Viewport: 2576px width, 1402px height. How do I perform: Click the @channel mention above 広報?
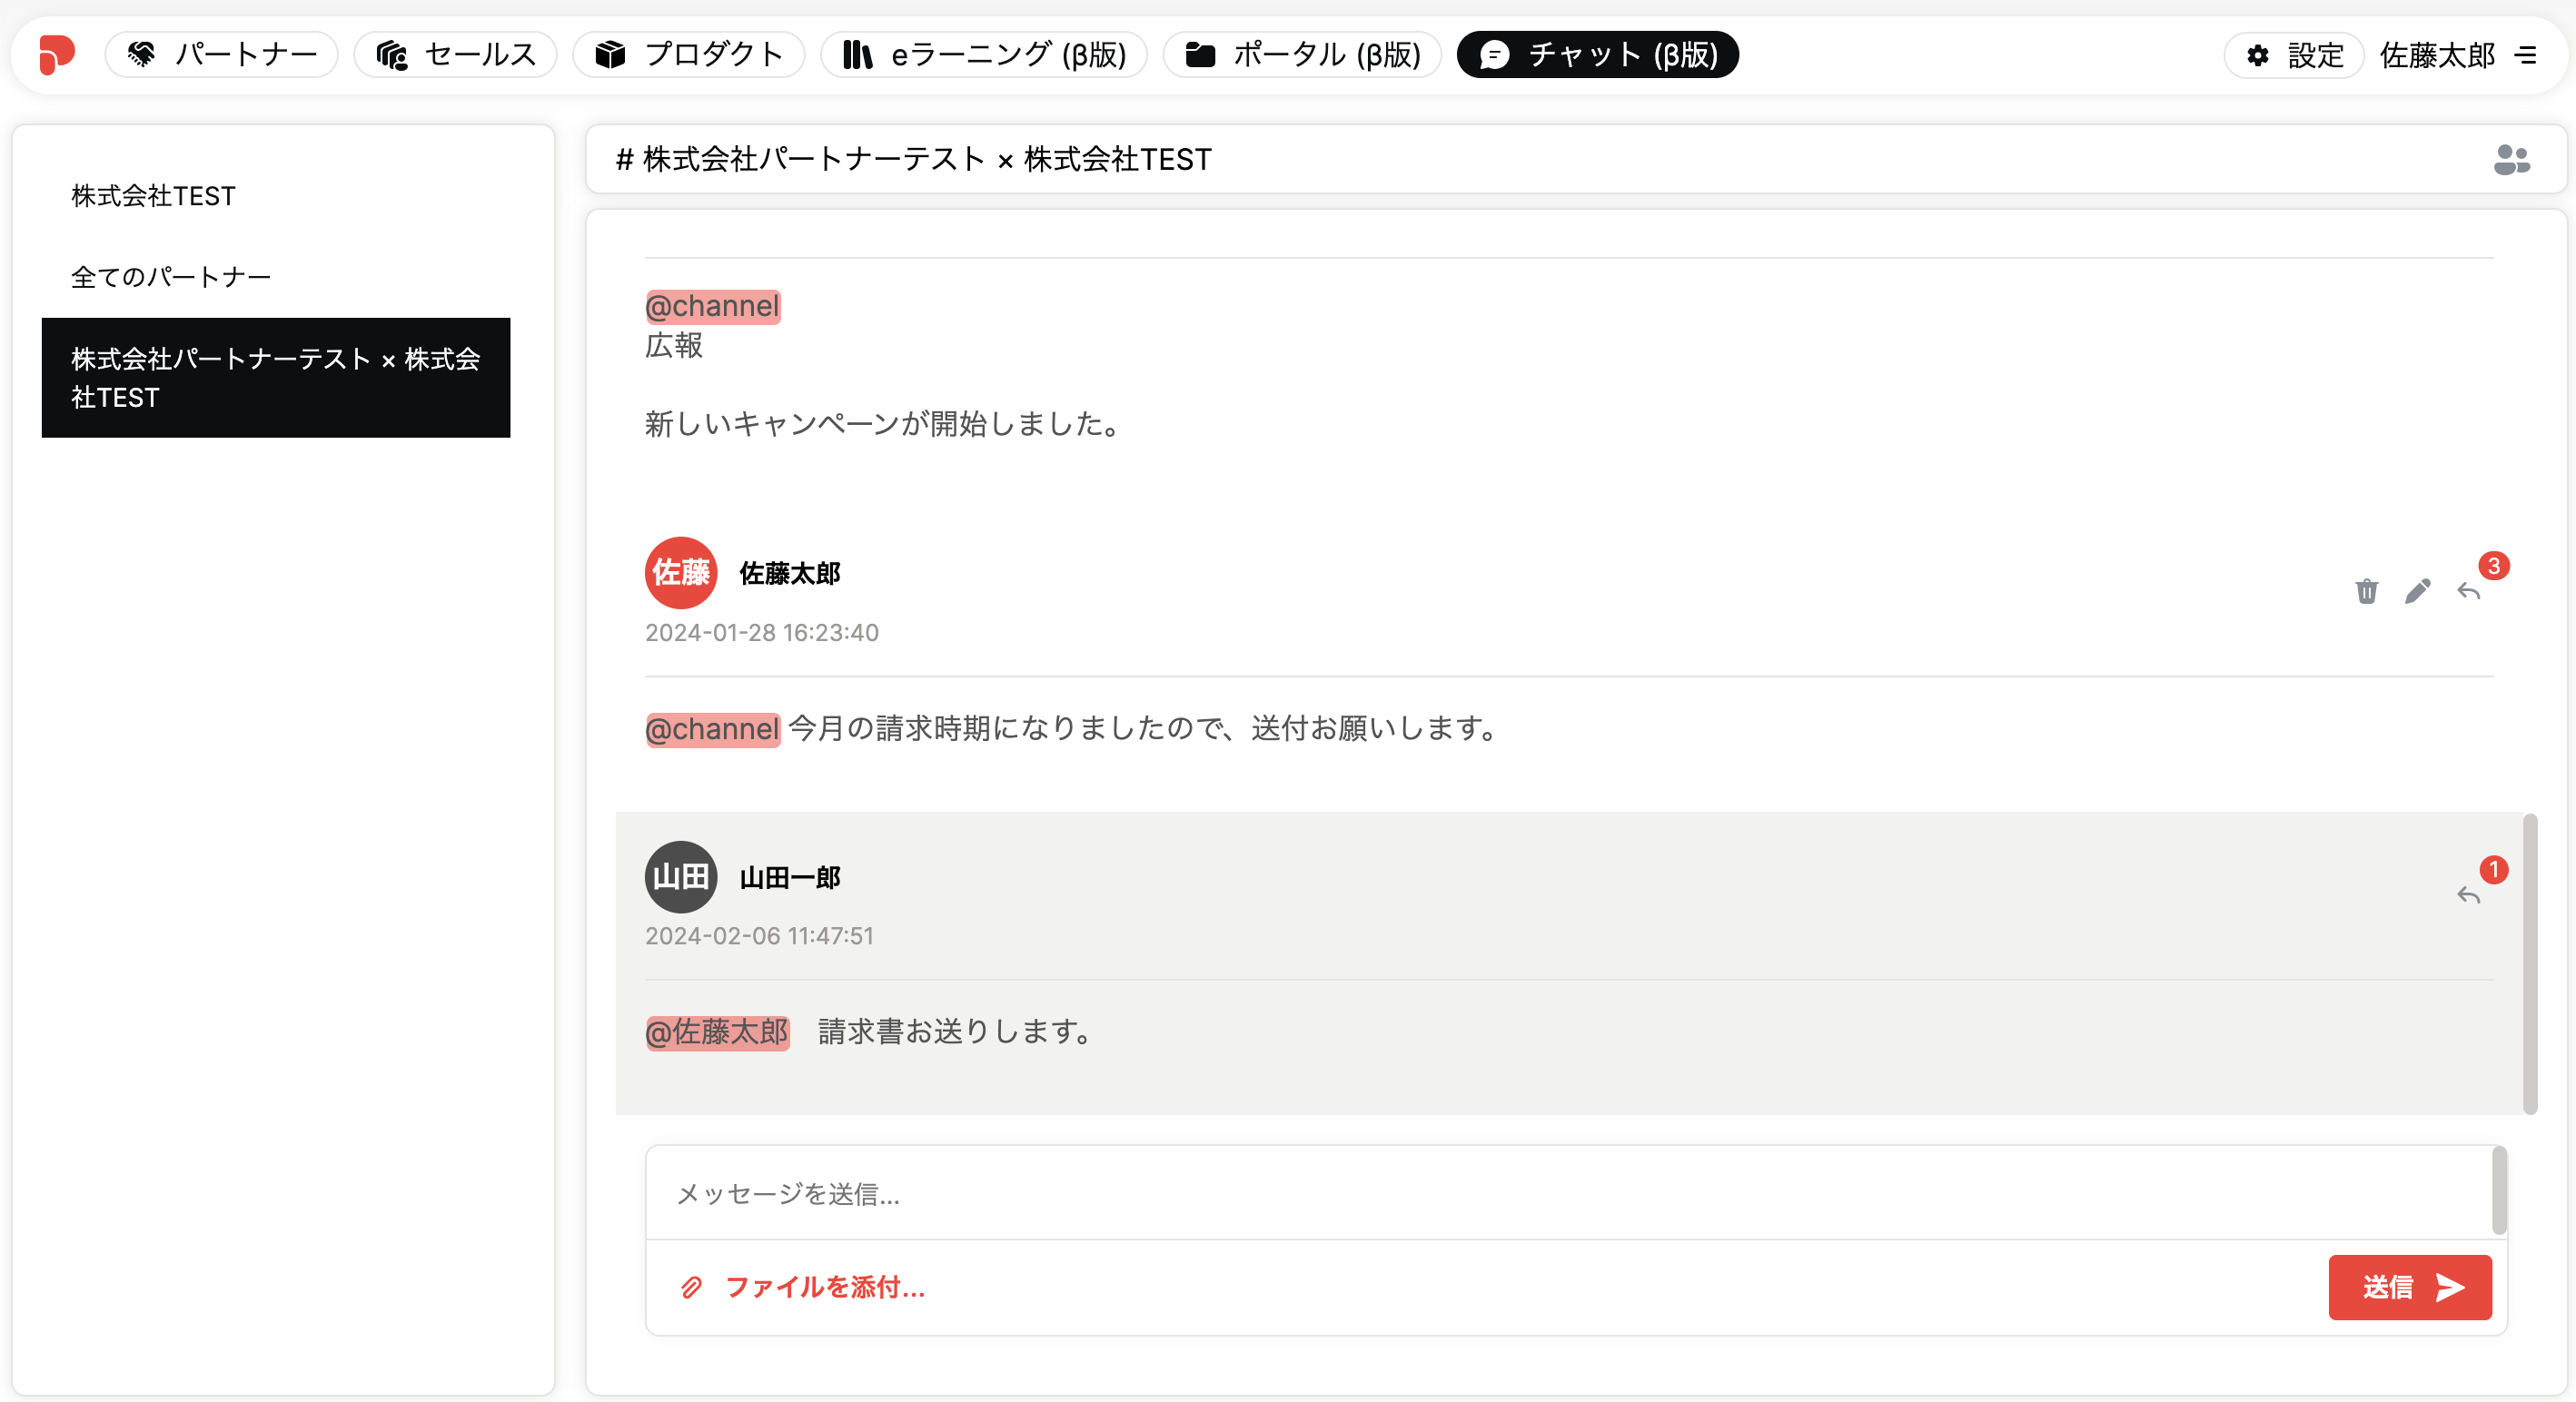(713, 306)
